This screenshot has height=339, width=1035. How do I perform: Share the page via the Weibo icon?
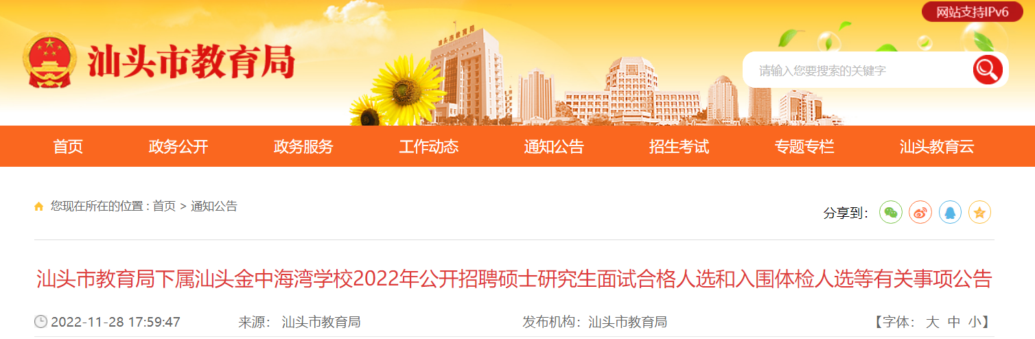click(920, 213)
